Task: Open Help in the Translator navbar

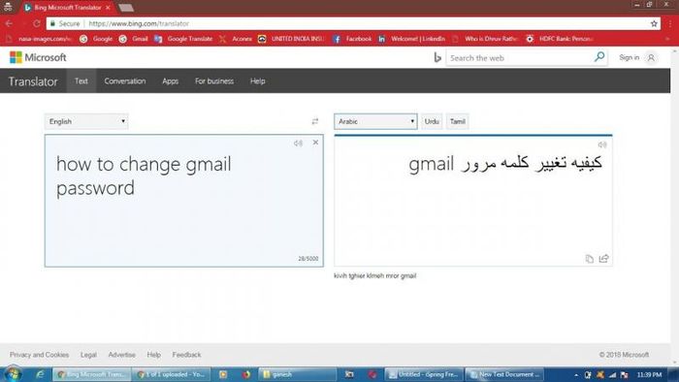Action: pos(258,80)
